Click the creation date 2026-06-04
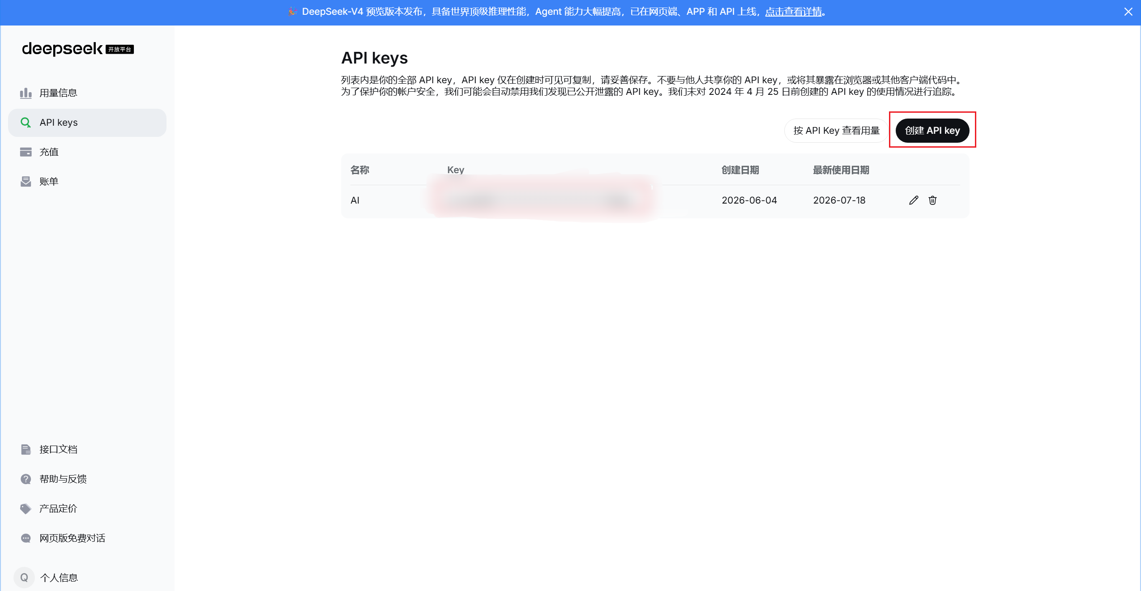Screen dimensions: 1141x591 [749, 200]
